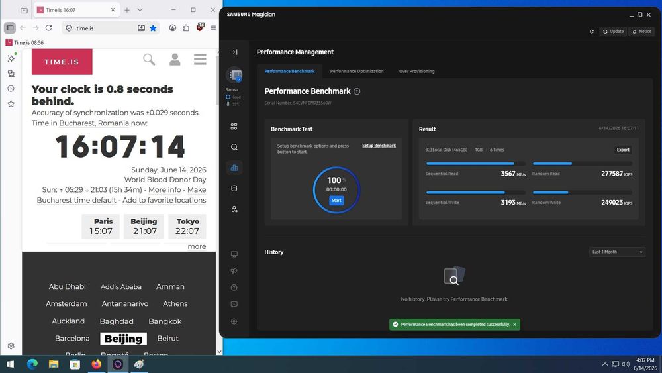Switch to the Over Provisioning tab
This screenshot has width=662, height=373.
click(x=416, y=71)
